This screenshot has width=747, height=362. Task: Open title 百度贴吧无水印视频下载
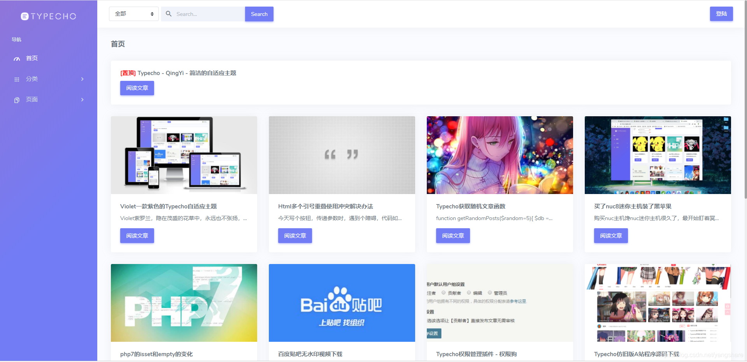click(x=310, y=354)
